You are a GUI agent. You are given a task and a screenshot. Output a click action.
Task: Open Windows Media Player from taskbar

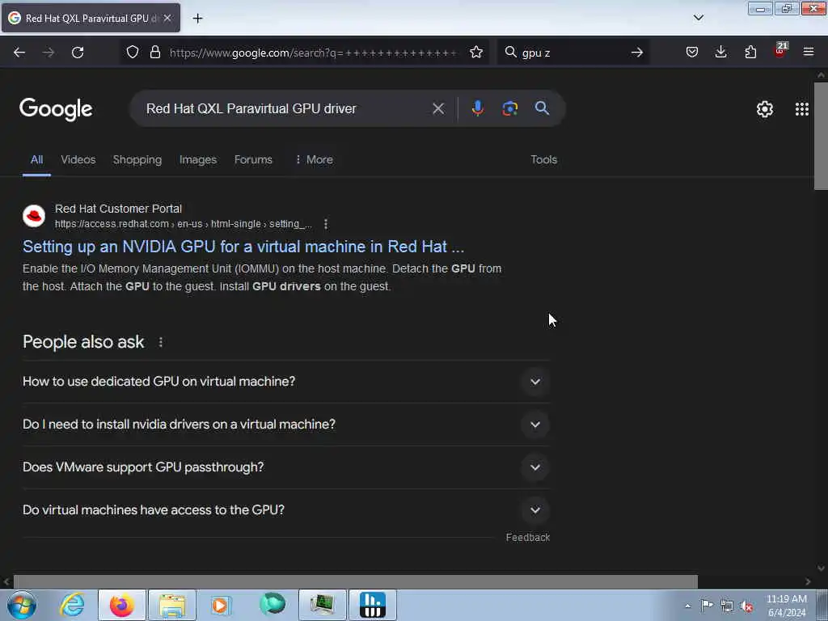221,605
